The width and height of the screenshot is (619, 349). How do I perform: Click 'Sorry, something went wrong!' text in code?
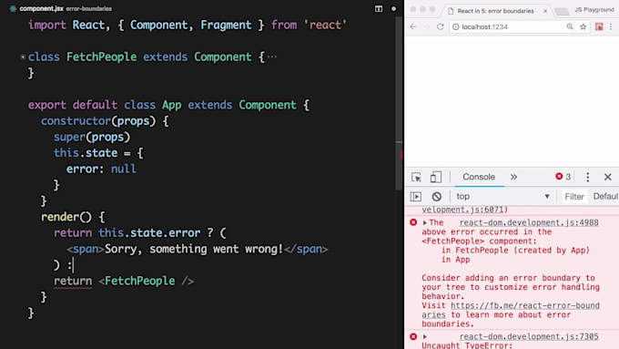click(x=194, y=249)
